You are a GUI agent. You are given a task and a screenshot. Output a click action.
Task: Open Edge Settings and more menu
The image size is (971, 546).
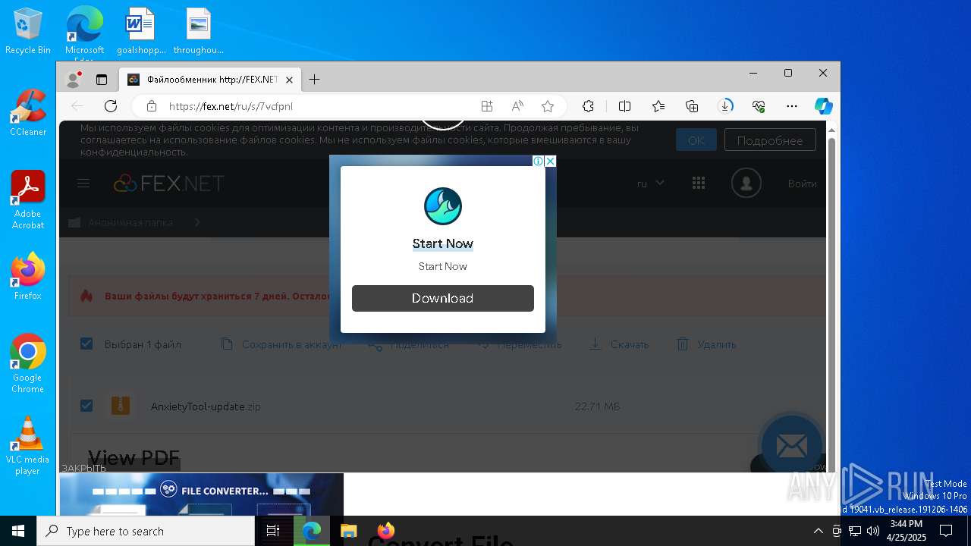click(x=792, y=106)
